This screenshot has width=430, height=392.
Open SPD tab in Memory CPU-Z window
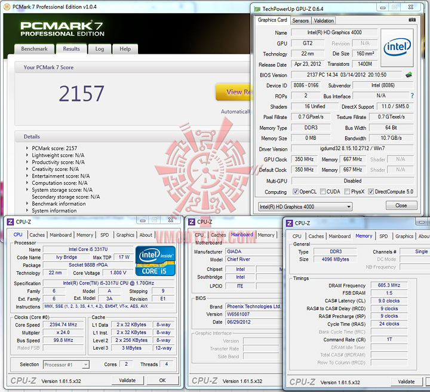tap(383, 236)
